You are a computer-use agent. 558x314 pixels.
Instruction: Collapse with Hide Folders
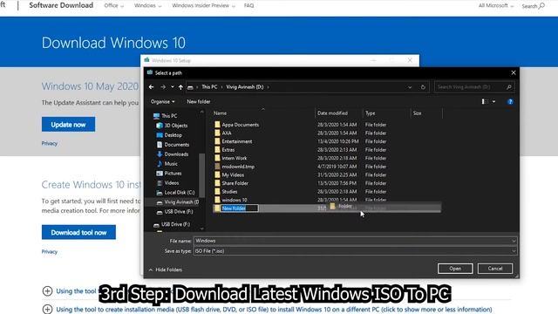(165, 270)
